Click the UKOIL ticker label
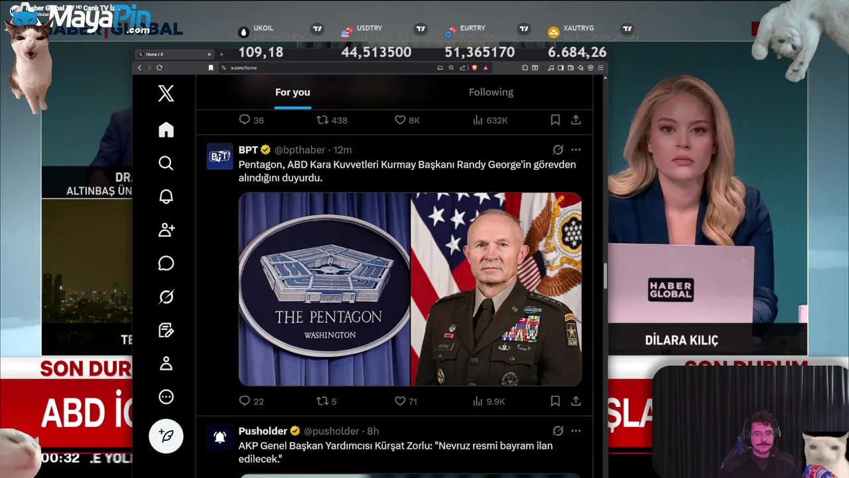This screenshot has width=849, height=478. point(263,28)
